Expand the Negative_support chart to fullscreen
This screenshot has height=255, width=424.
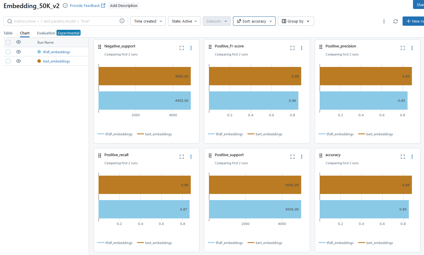[182, 48]
